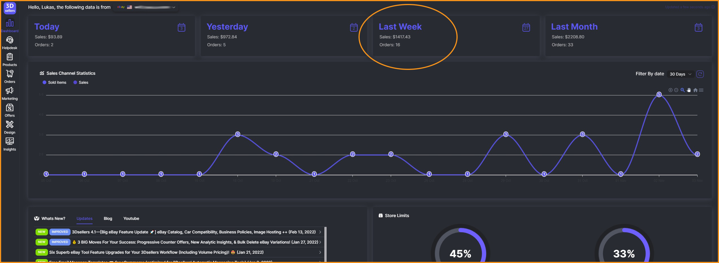This screenshot has width=719, height=263.
Task: Toggle the Sales chart series
Action: click(81, 83)
